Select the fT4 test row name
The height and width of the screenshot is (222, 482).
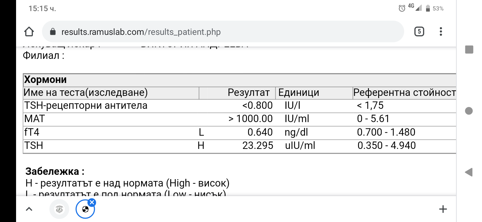(32, 133)
